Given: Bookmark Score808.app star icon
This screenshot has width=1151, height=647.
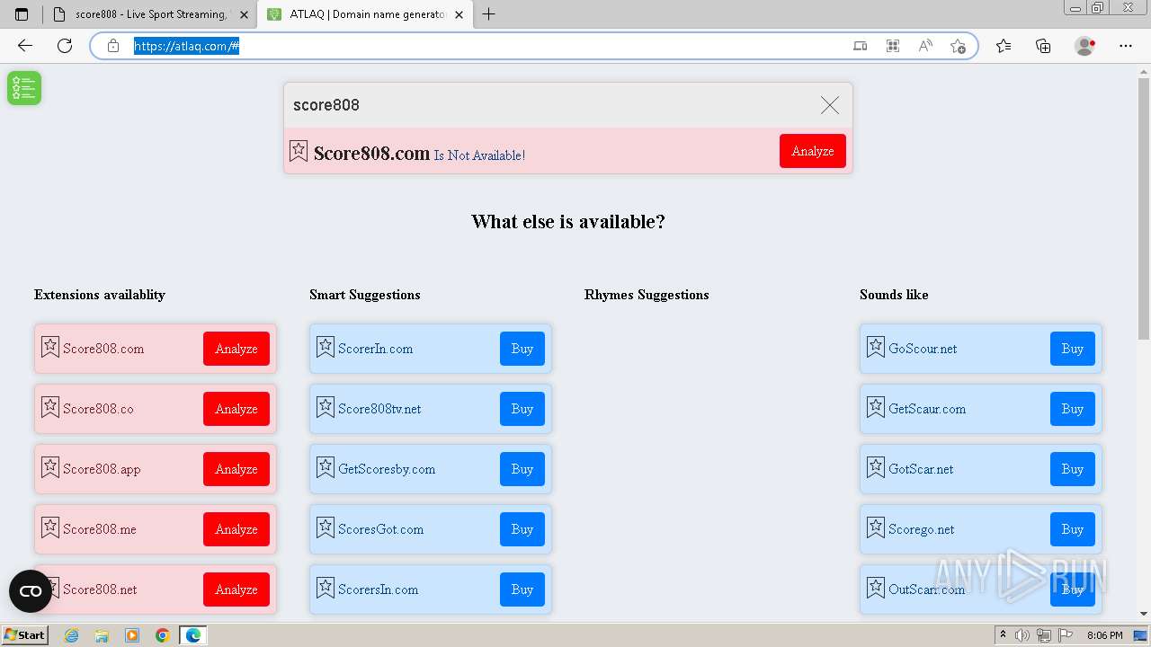Looking at the screenshot, I should pyautogui.click(x=50, y=467).
